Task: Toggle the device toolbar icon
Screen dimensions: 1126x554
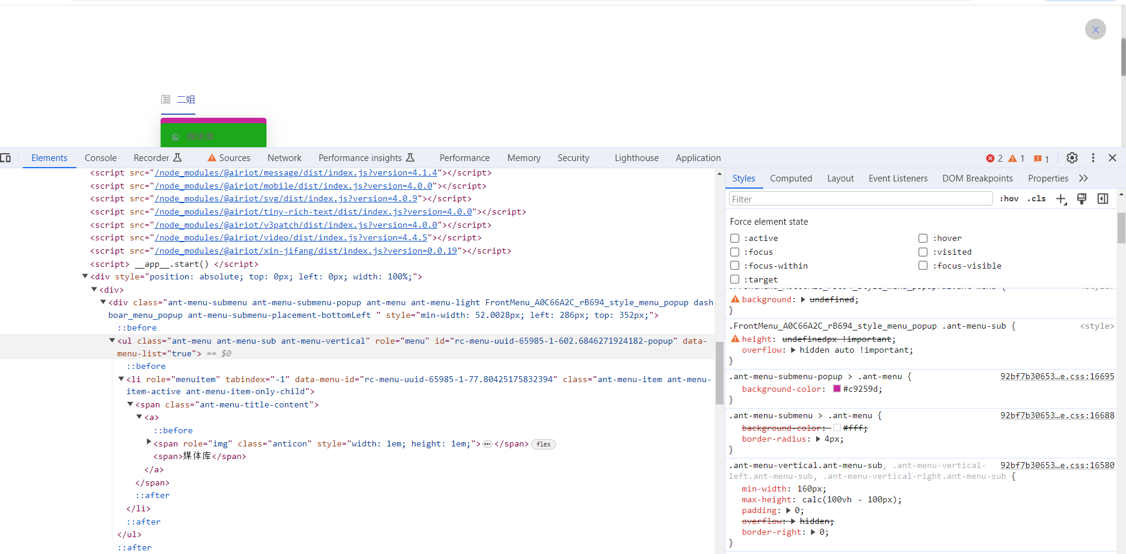Action: tap(6, 158)
